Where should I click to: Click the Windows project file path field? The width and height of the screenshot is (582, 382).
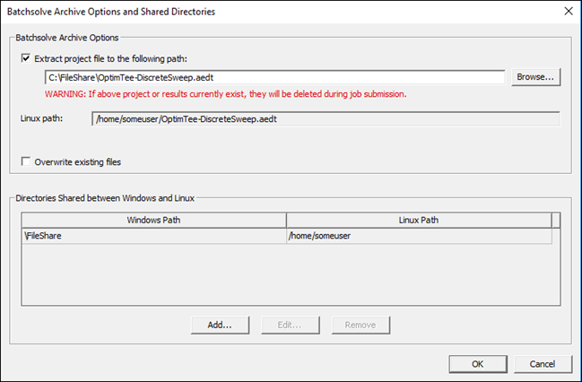pyautogui.click(x=274, y=77)
